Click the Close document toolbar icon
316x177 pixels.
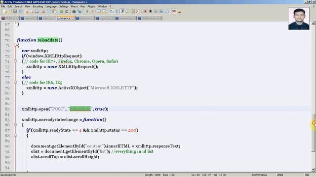(26, 11)
